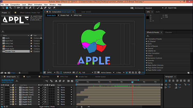Hide layer 1 Breake Text with eye icon
193x108 pixels.
[2, 87]
